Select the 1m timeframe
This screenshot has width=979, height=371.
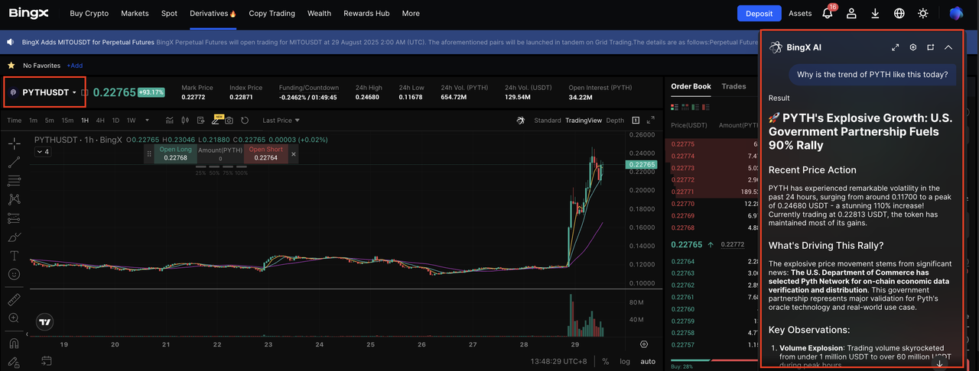(34, 120)
